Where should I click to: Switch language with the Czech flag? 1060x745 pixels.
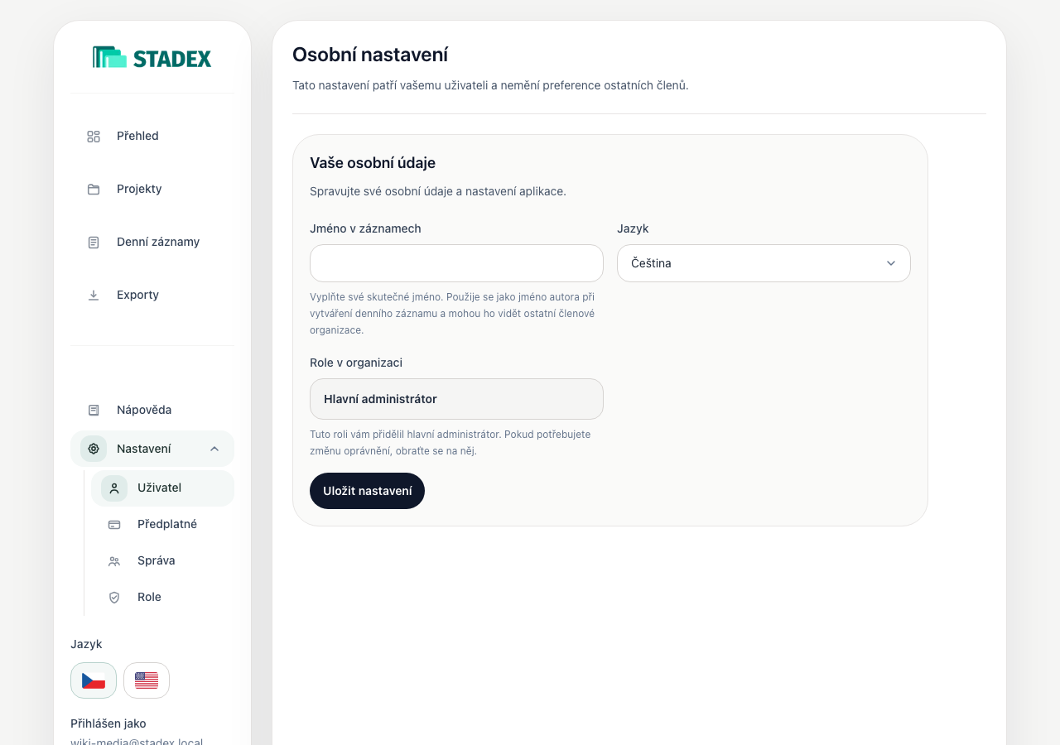point(94,680)
